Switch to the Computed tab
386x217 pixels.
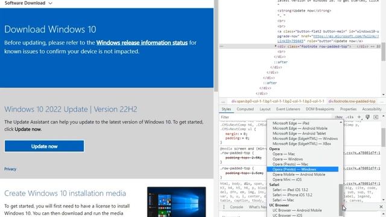[x=245, y=109]
